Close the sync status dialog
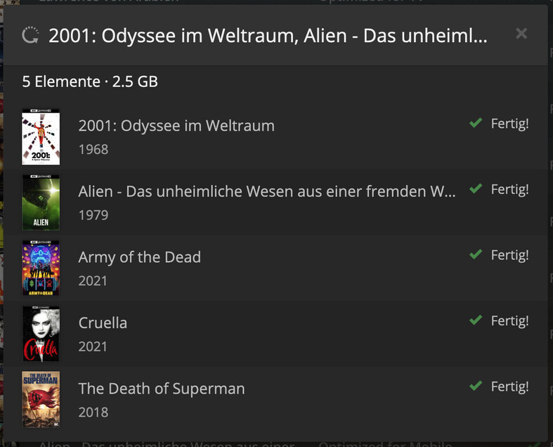Screen dimensions: 553x447 pyautogui.click(x=521, y=33)
